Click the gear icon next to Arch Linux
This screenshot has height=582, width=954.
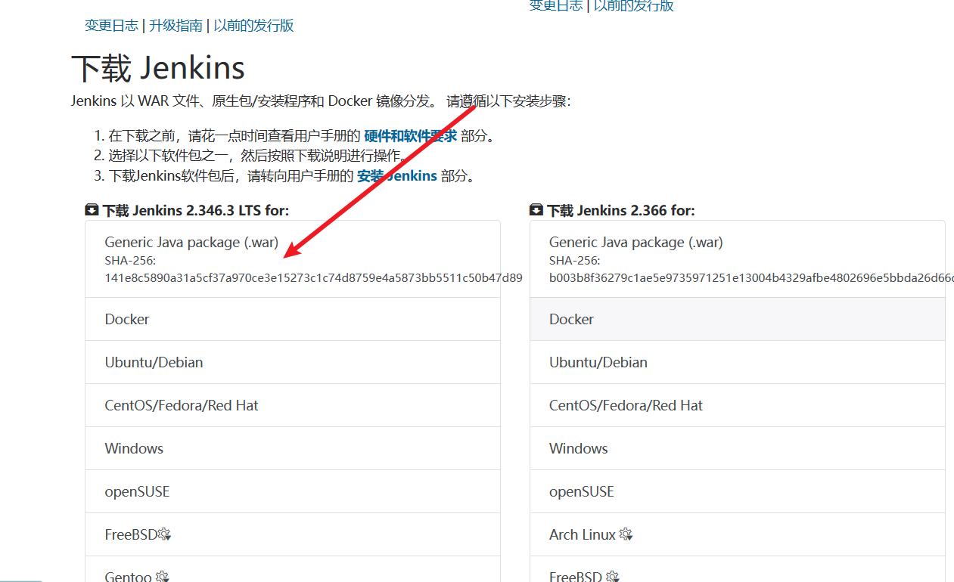(626, 535)
